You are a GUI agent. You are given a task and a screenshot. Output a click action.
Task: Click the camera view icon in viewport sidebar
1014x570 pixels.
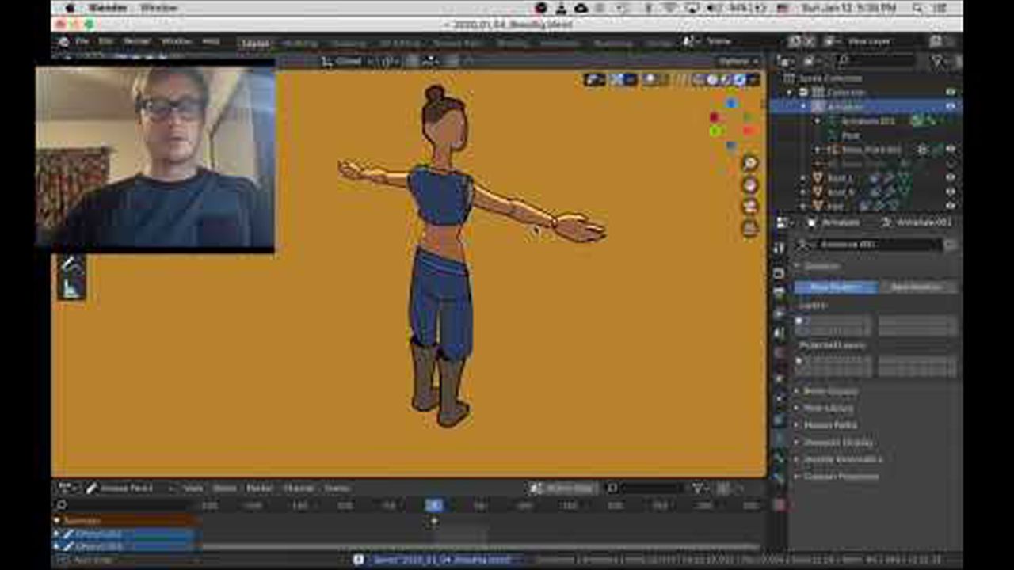(x=749, y=207)
